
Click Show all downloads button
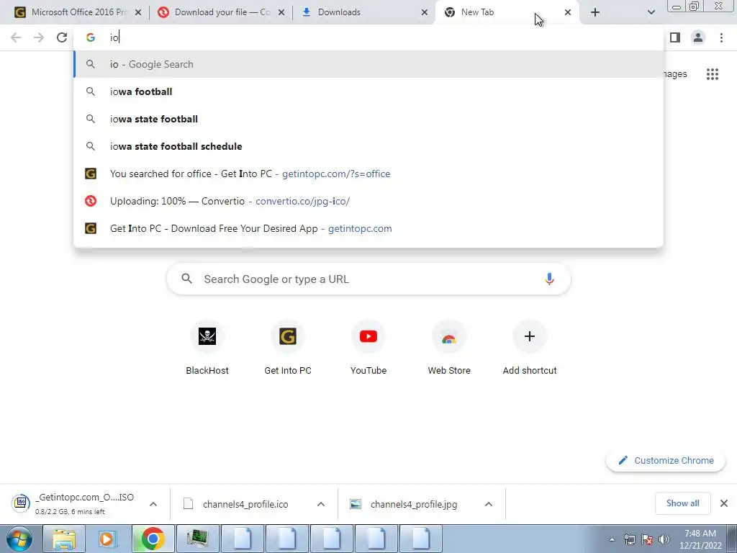[x=682, y=503]
